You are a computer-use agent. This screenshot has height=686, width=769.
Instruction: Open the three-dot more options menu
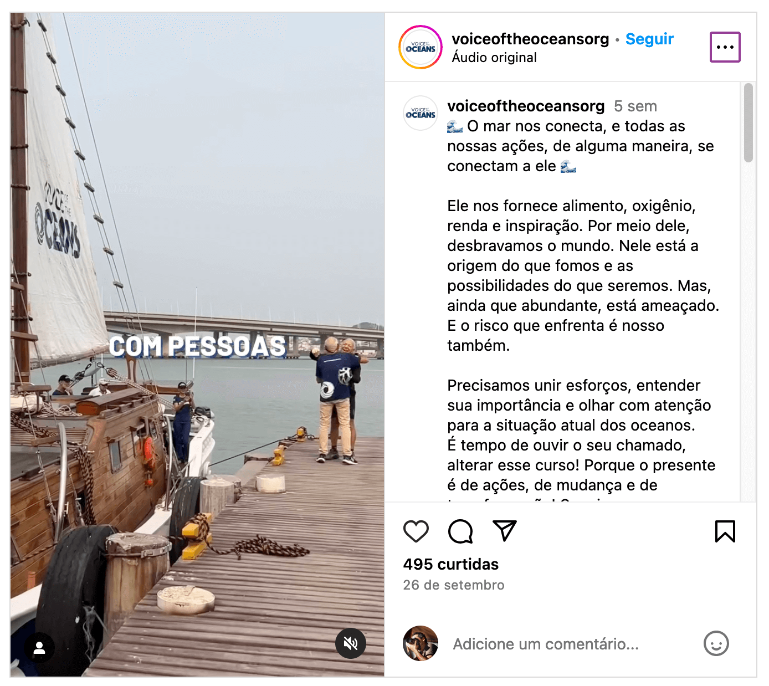point(725,47)
